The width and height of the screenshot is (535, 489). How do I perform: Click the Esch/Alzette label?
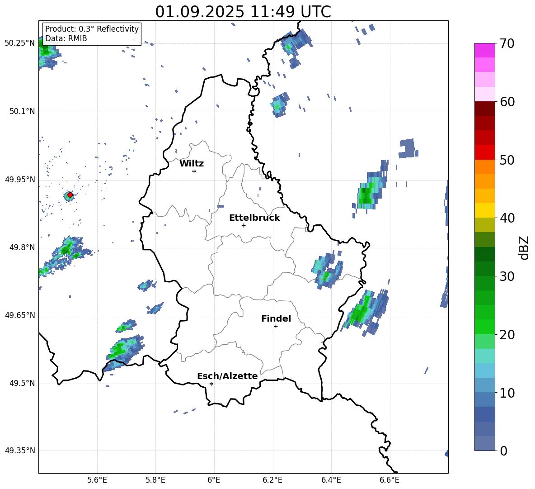click(x=227, y=376)
